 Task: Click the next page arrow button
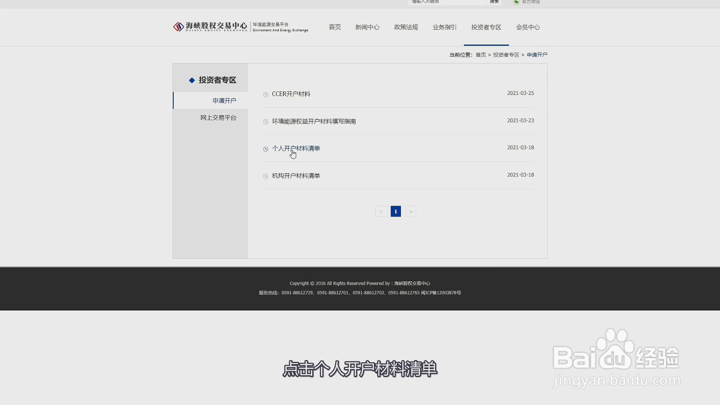(x=410, y=211)
